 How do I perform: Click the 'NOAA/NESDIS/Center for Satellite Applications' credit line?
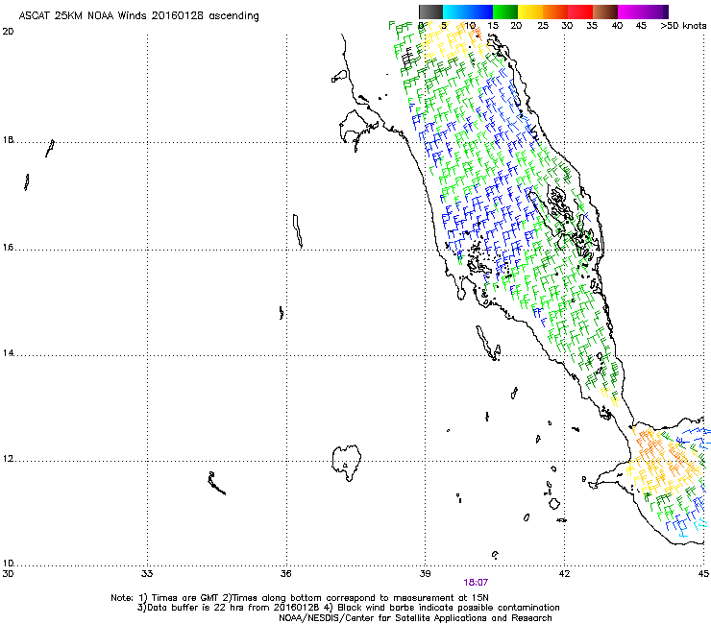[415, 618]
